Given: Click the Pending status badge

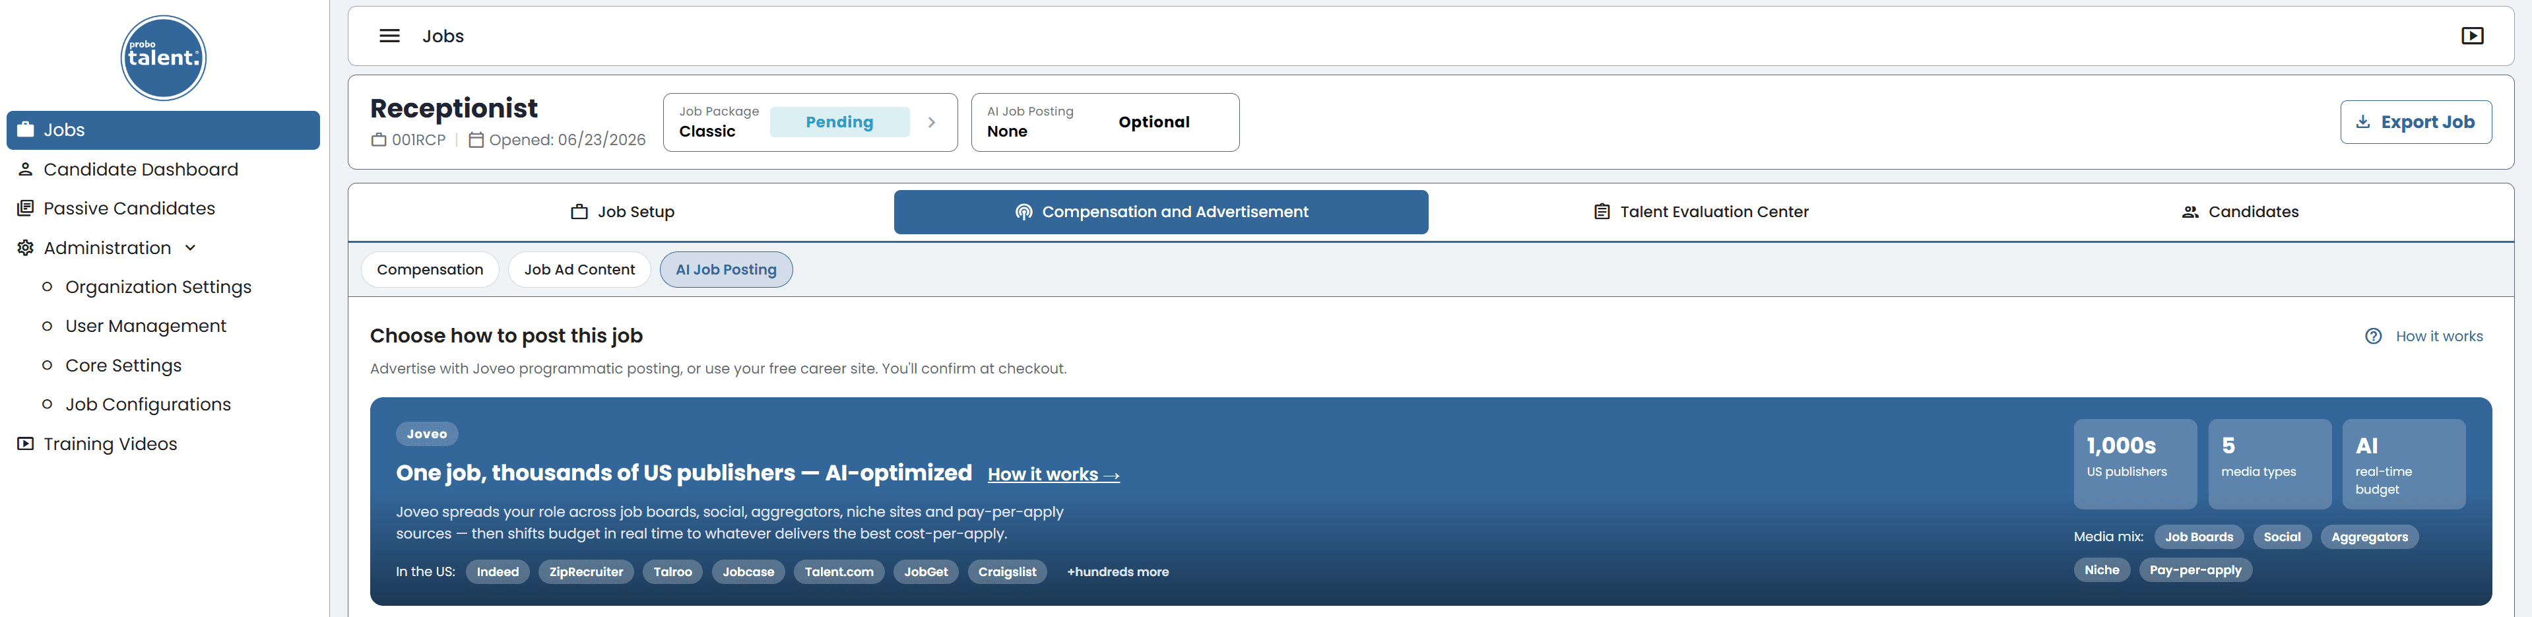Looking at the screenshot, I should 839,122.
